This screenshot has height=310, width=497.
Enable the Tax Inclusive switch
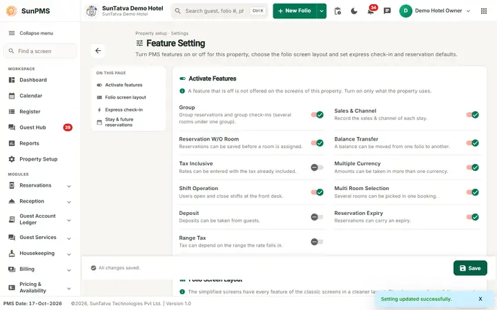[x=317, y=167]
